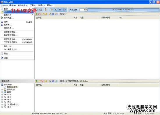Choose 工程文件另存为 menu entry
This screenshot has width=160, height=115.
click(x=17, y=42)
